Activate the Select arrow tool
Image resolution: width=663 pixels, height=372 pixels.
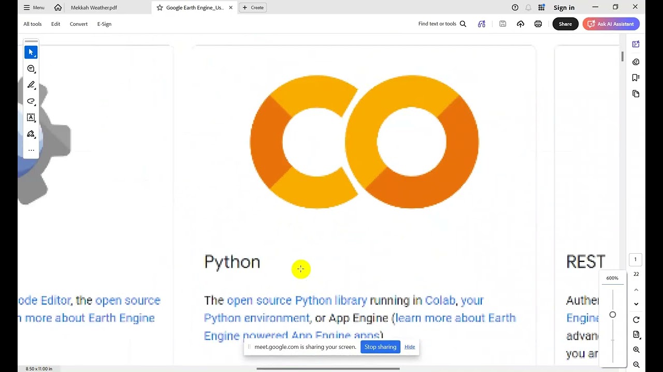tap(31, 52)
